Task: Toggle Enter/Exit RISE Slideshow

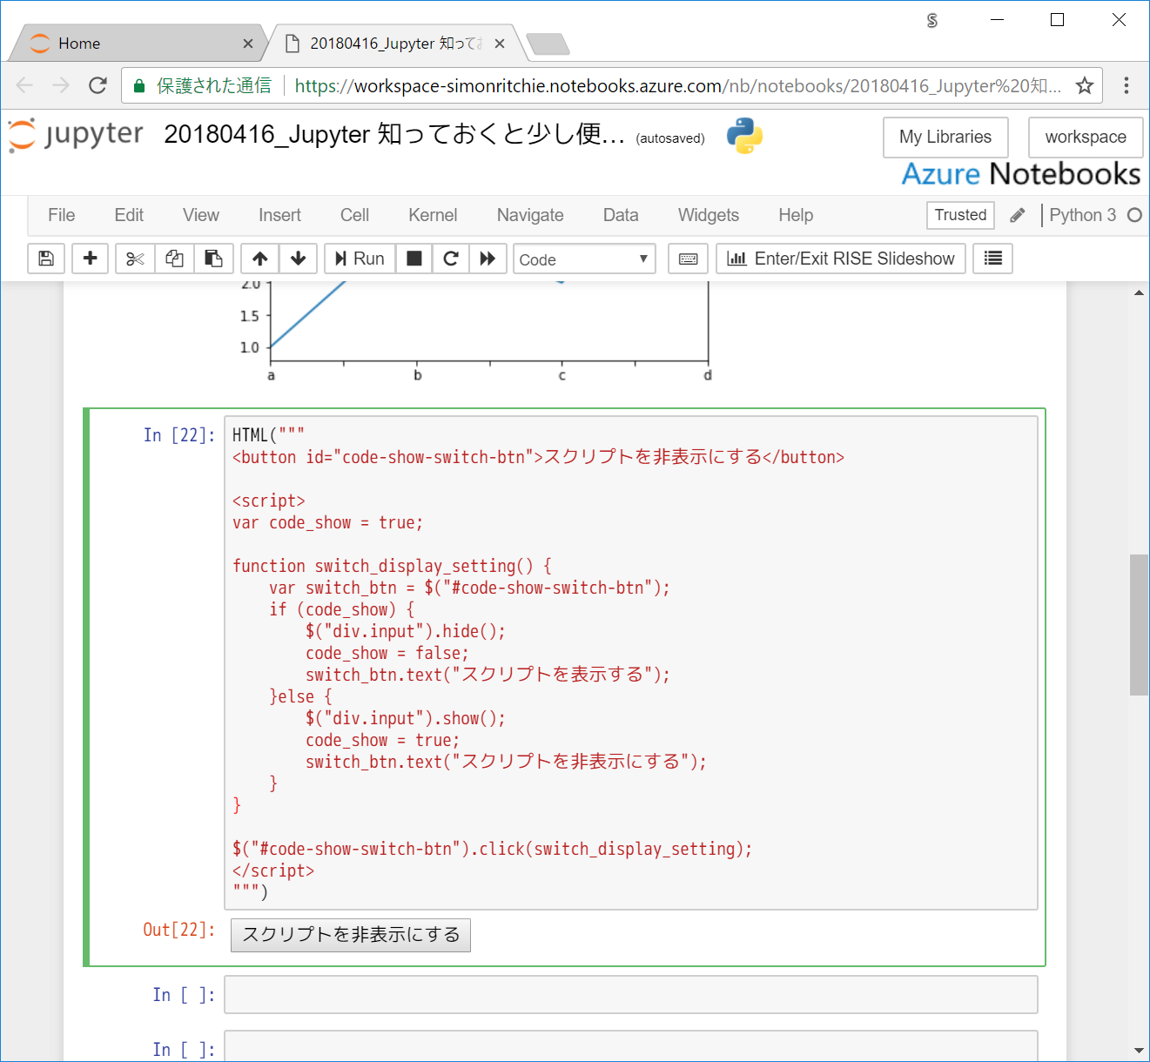Action: click(x=841, y=259)
